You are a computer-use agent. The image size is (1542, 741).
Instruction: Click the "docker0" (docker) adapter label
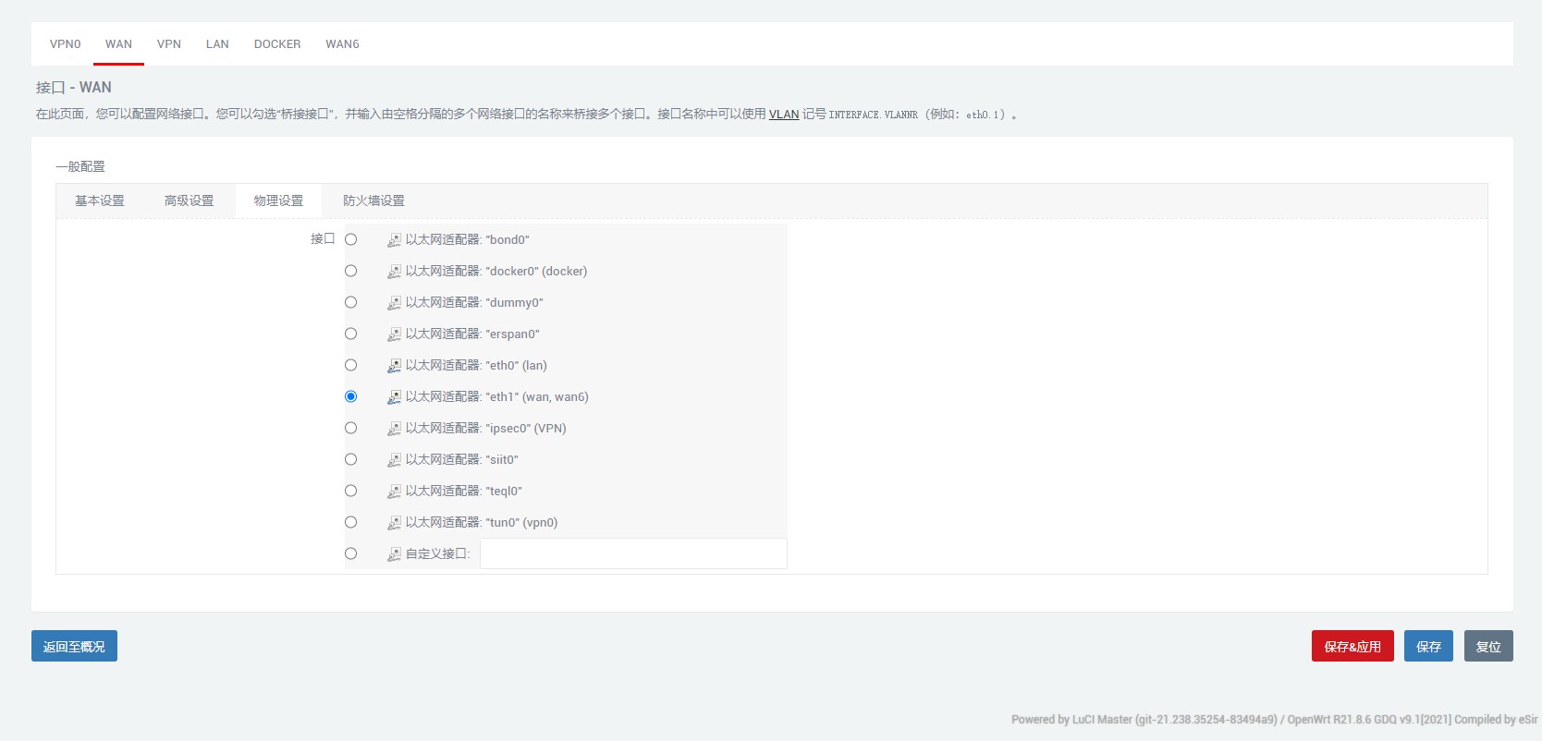click(x=496, y=271)
